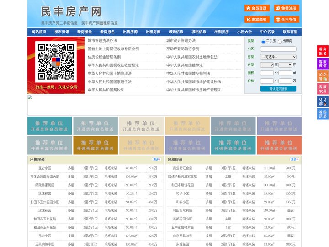The image size is (329, 247).
Task: Open the 北京西路68号 rental listing
Action: pyautogui.click(x=182, y=236)
